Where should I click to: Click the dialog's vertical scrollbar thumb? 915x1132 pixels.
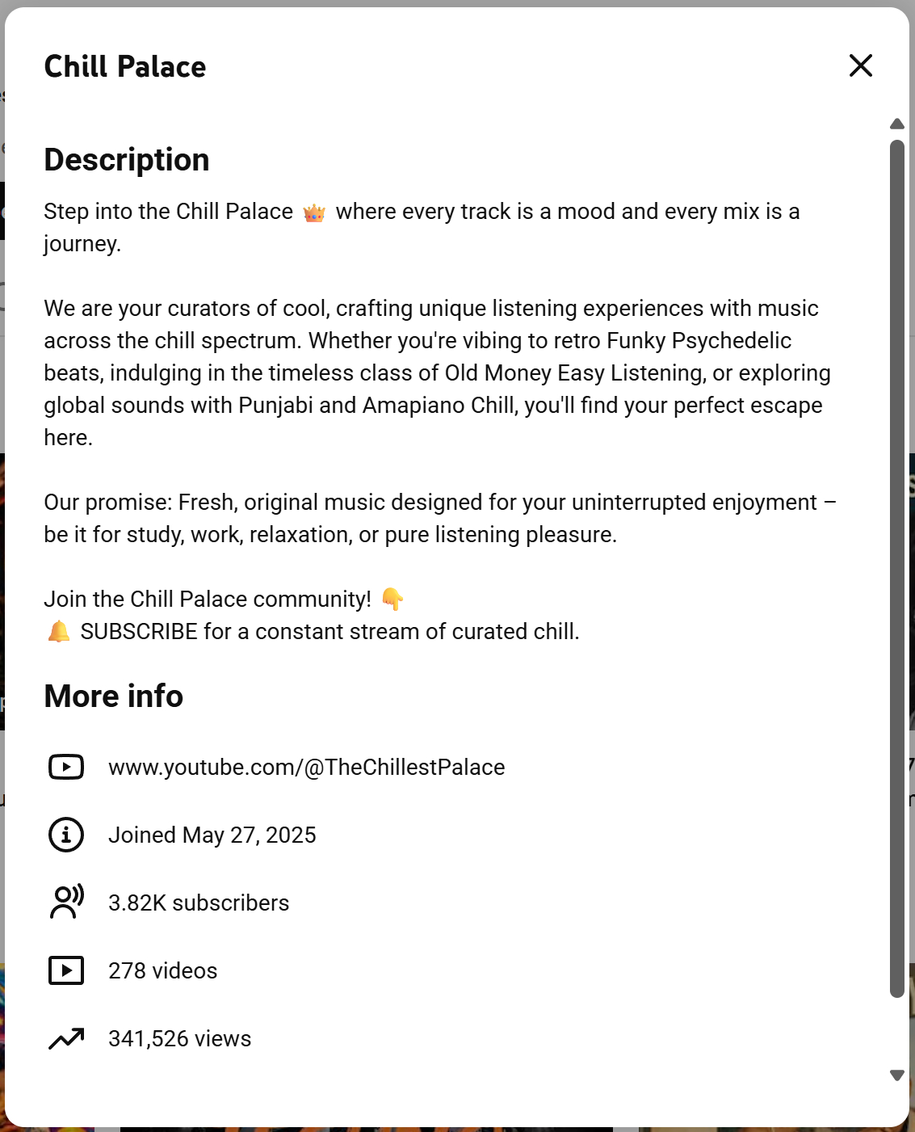896,566
